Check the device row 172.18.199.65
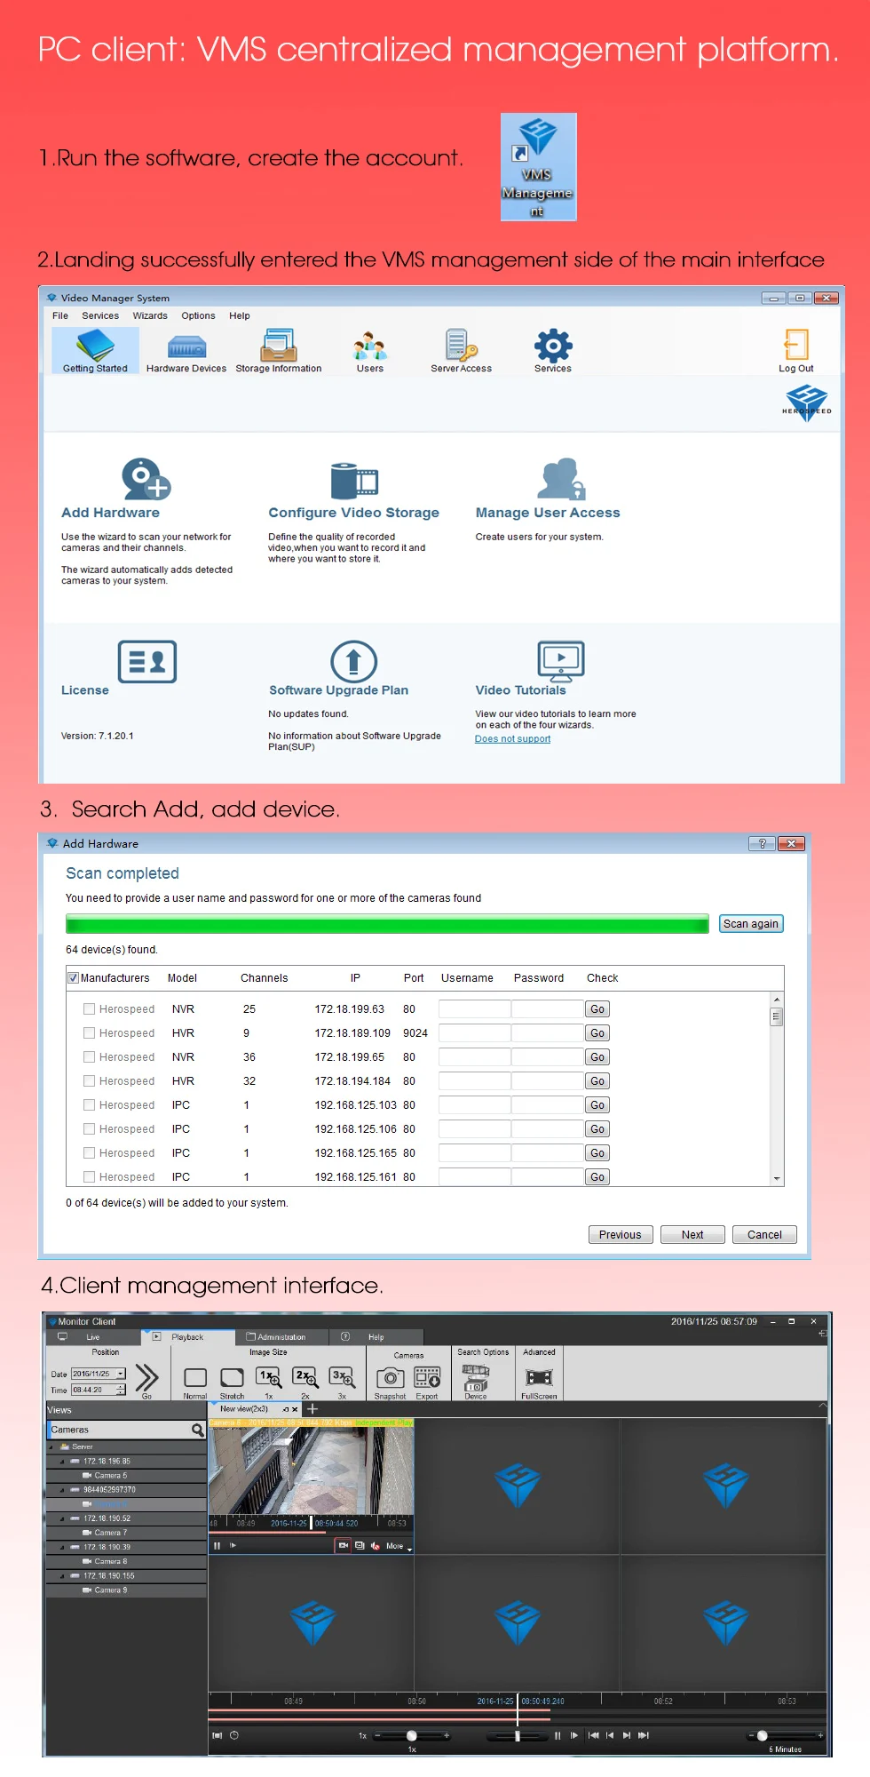Viewport: 870px width, 1777px height. [89, 1057]
